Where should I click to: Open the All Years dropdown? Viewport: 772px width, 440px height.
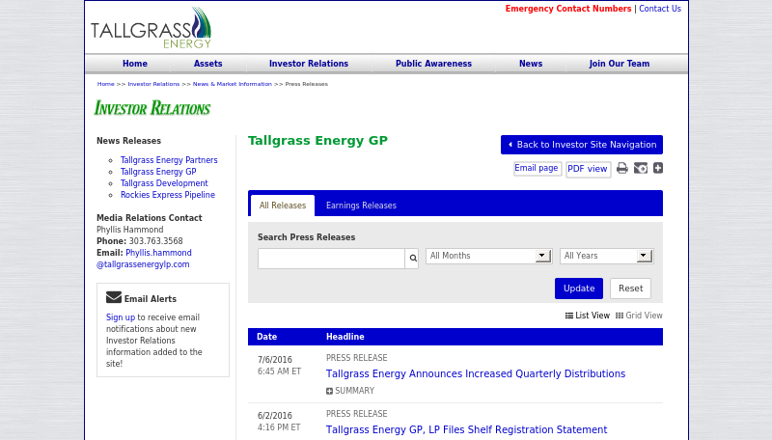point(607,256)
